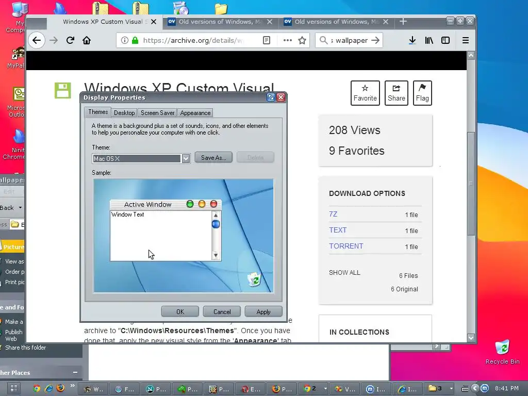Show site information icon in address bar

pyautogui.click(x=125, y=40)
